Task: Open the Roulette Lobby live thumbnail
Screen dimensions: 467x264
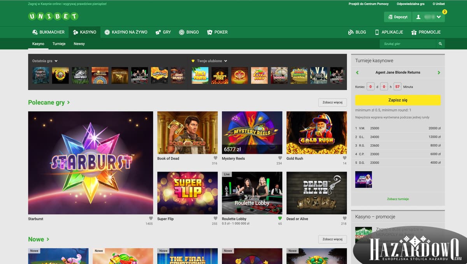Action: (252, 193)
